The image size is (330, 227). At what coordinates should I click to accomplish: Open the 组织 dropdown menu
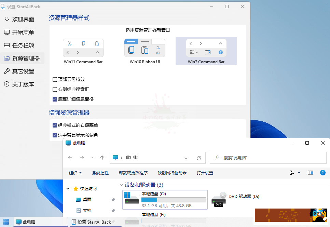pos(75,173)
